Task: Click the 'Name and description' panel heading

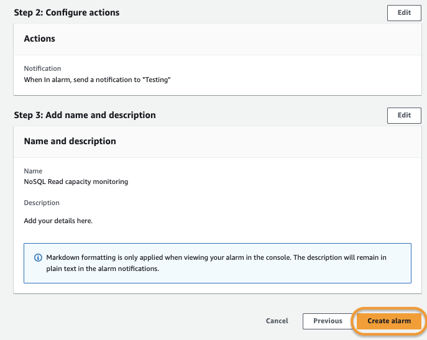Action: pyautogui.click(x=70, y=141)
